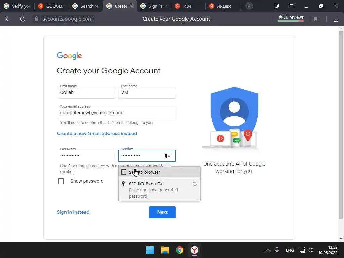Screen dimensions: 344x258
Task: Enable the Show password checkbox
Action: pos(61,181)
